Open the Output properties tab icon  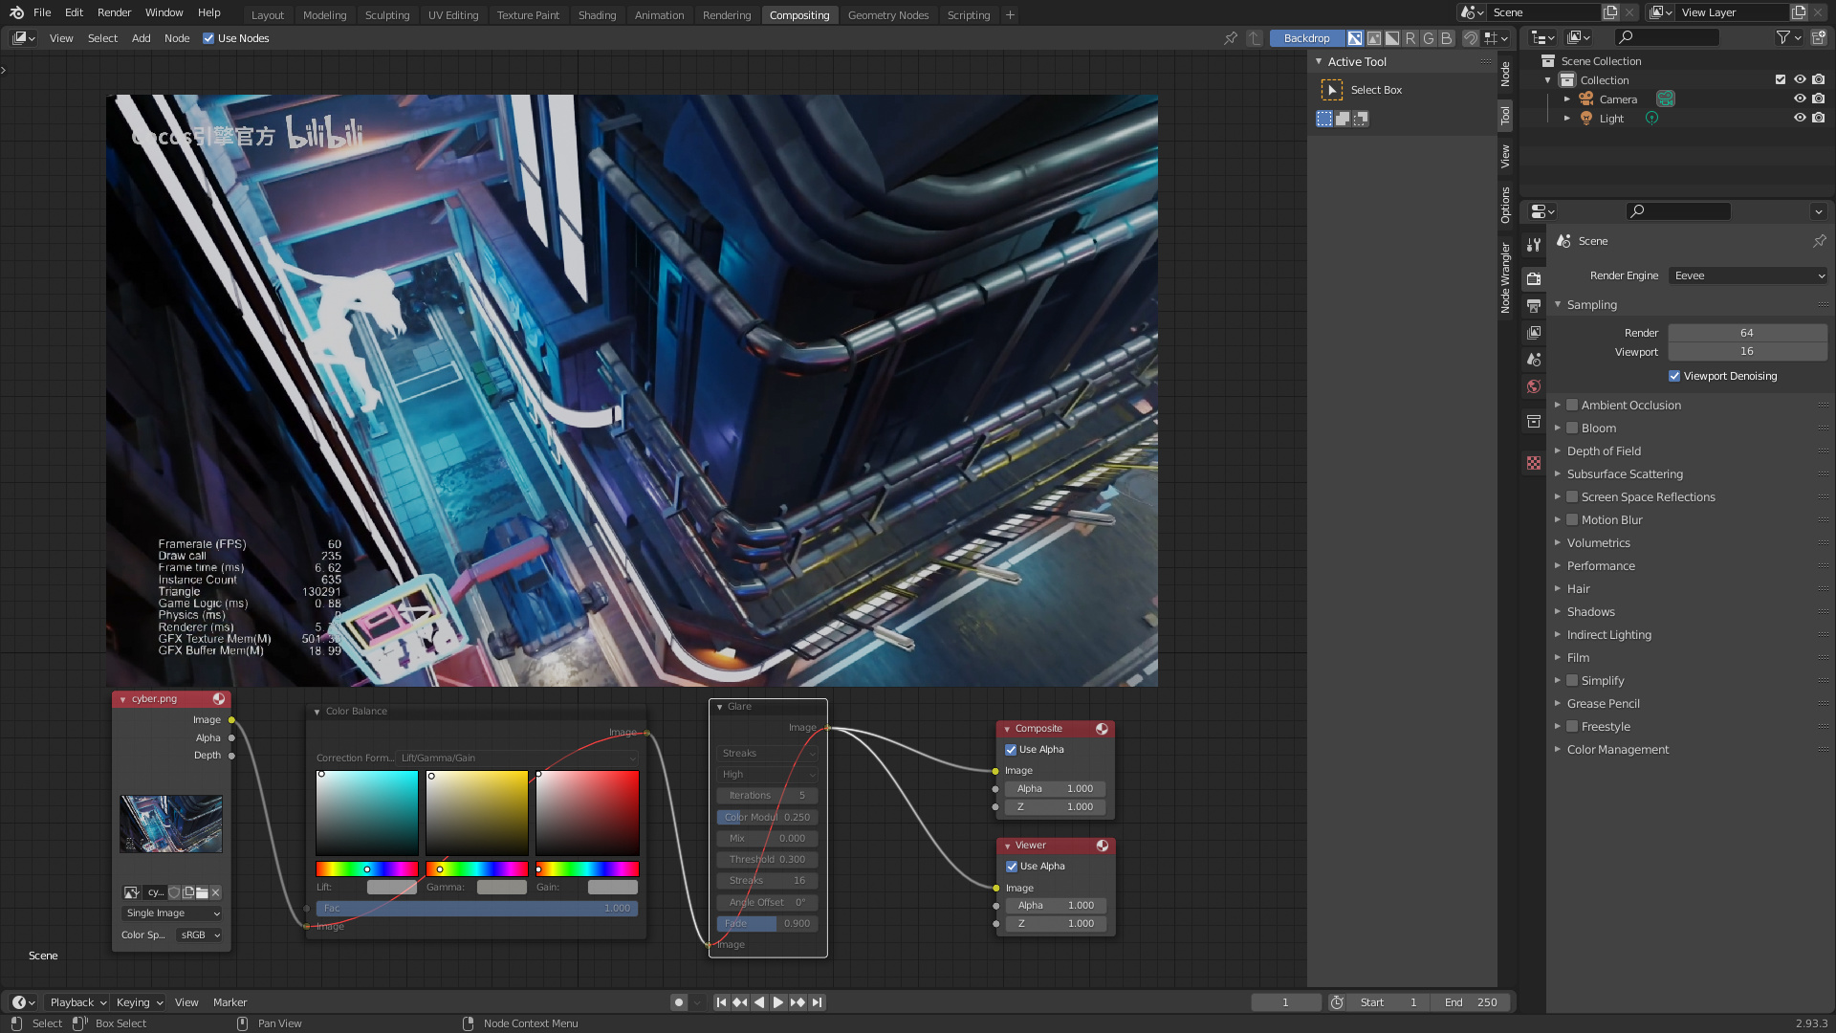(1534, 306)
